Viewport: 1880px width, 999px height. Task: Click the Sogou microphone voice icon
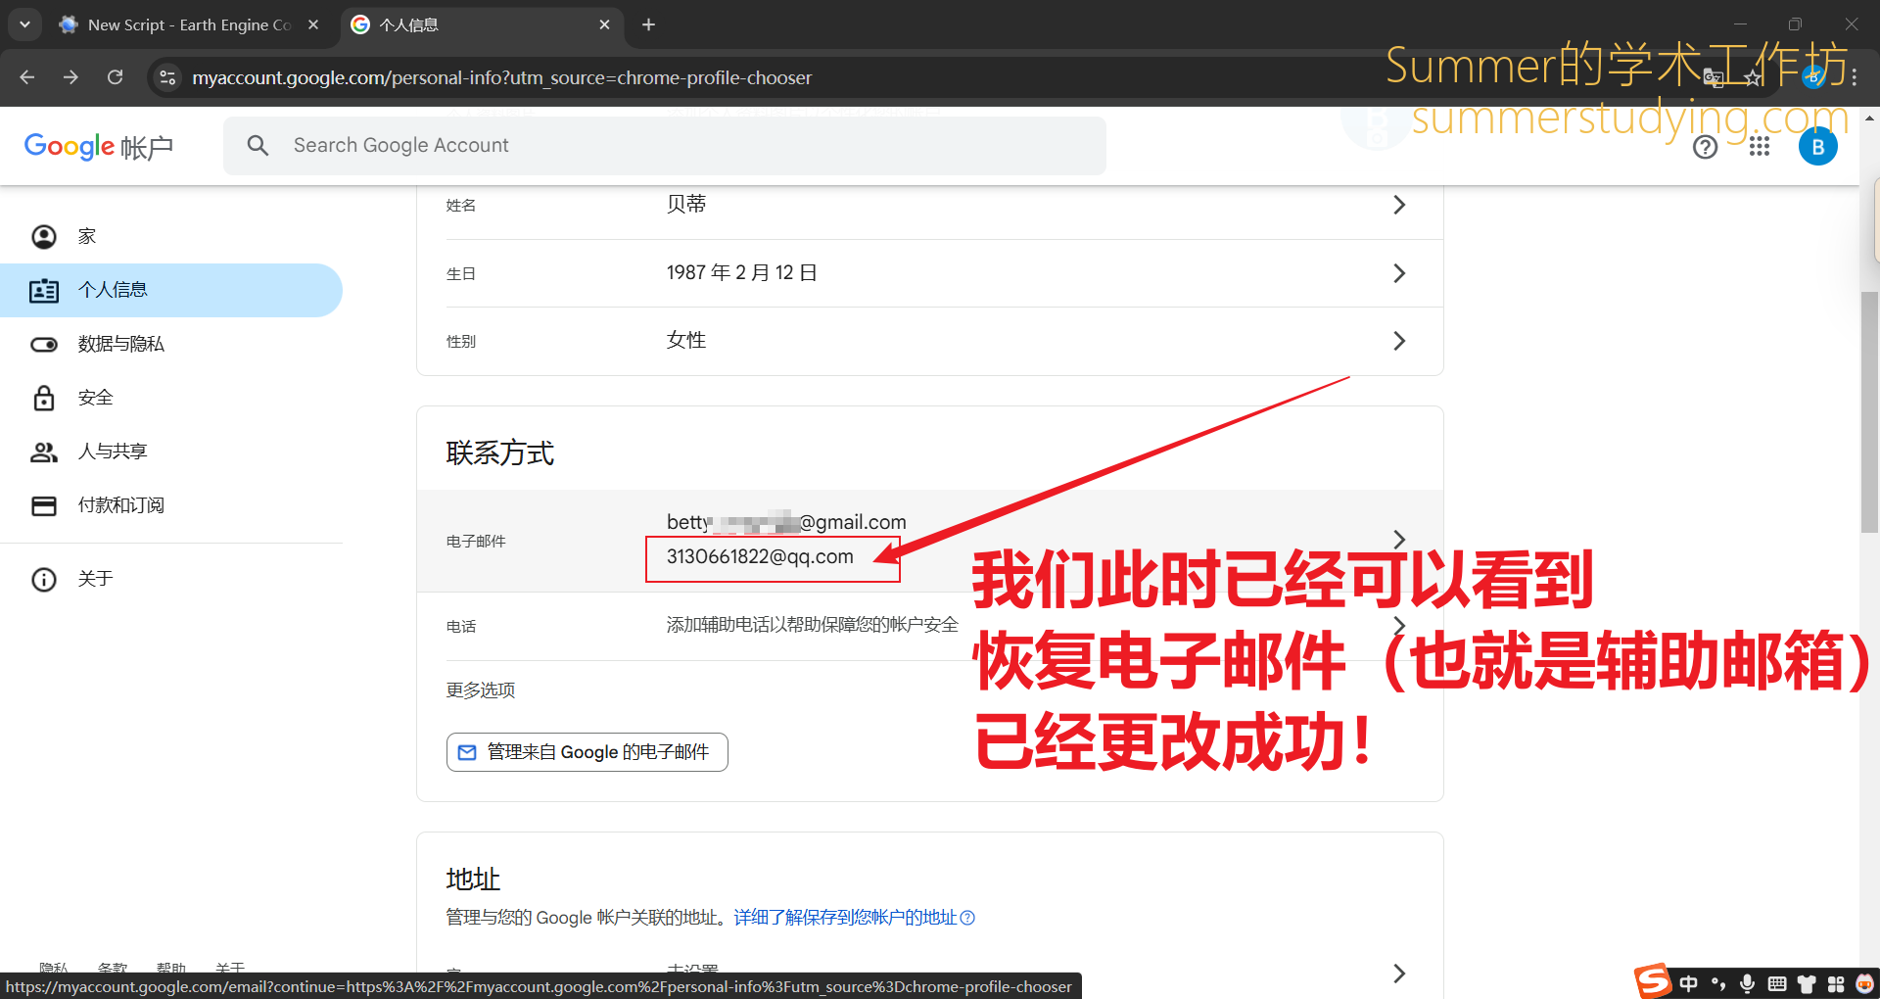point(1747,983)
